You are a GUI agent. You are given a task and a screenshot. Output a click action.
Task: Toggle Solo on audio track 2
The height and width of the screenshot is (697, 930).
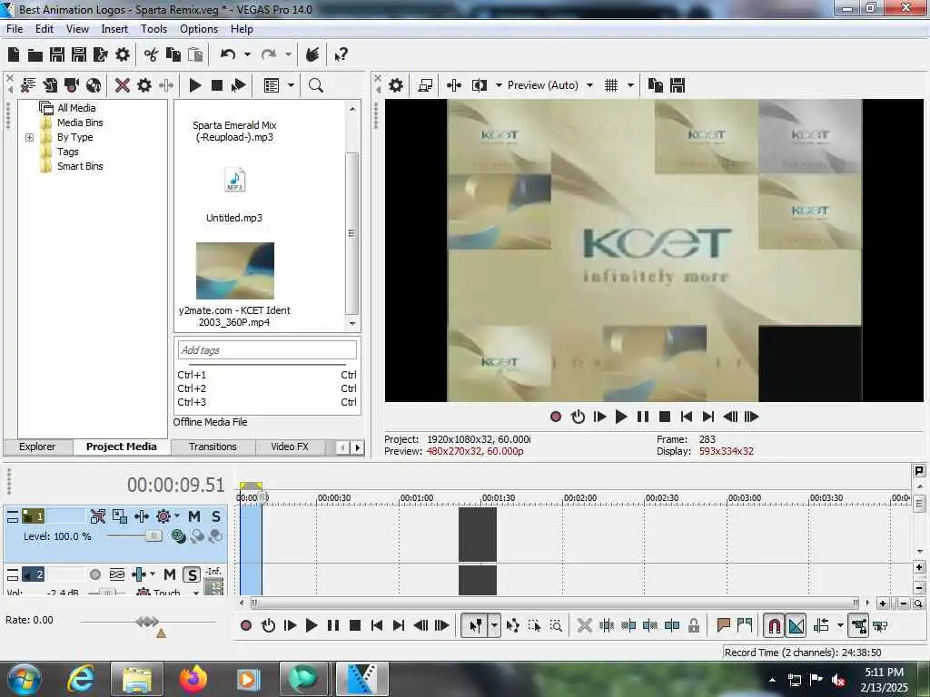(x=192, y=574)
